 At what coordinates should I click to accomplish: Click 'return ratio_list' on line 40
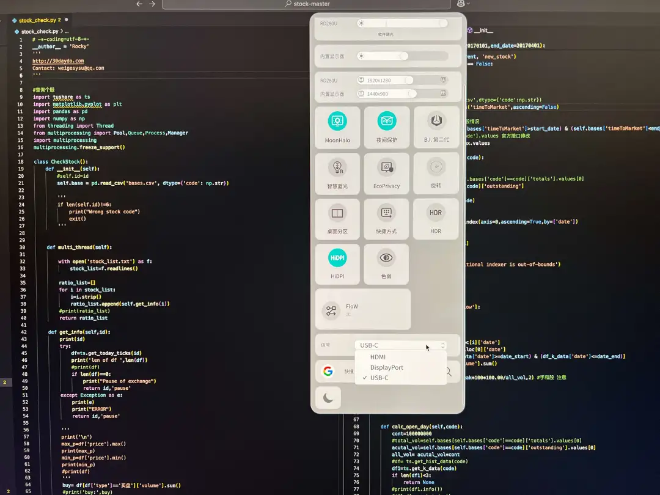point(83,318)
